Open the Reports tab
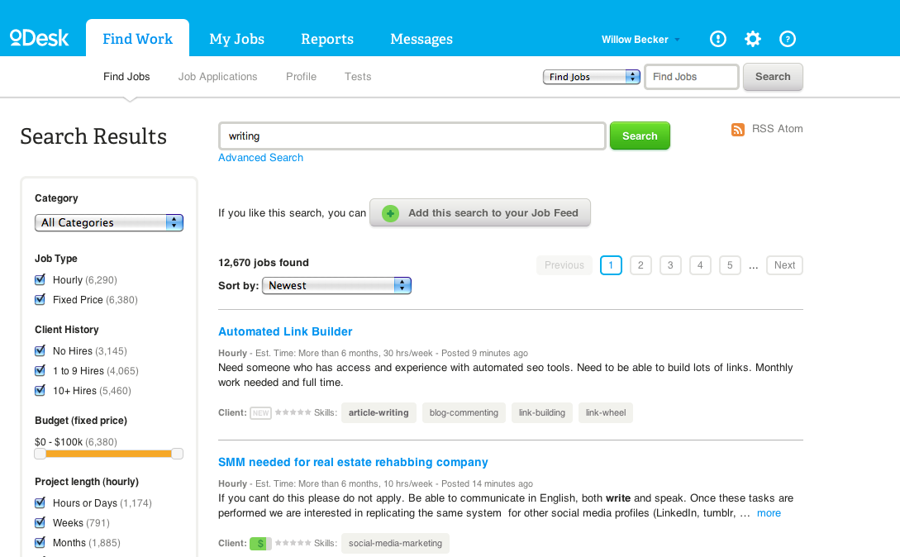This screenshot has height=557, width=900. coord(327,39)
